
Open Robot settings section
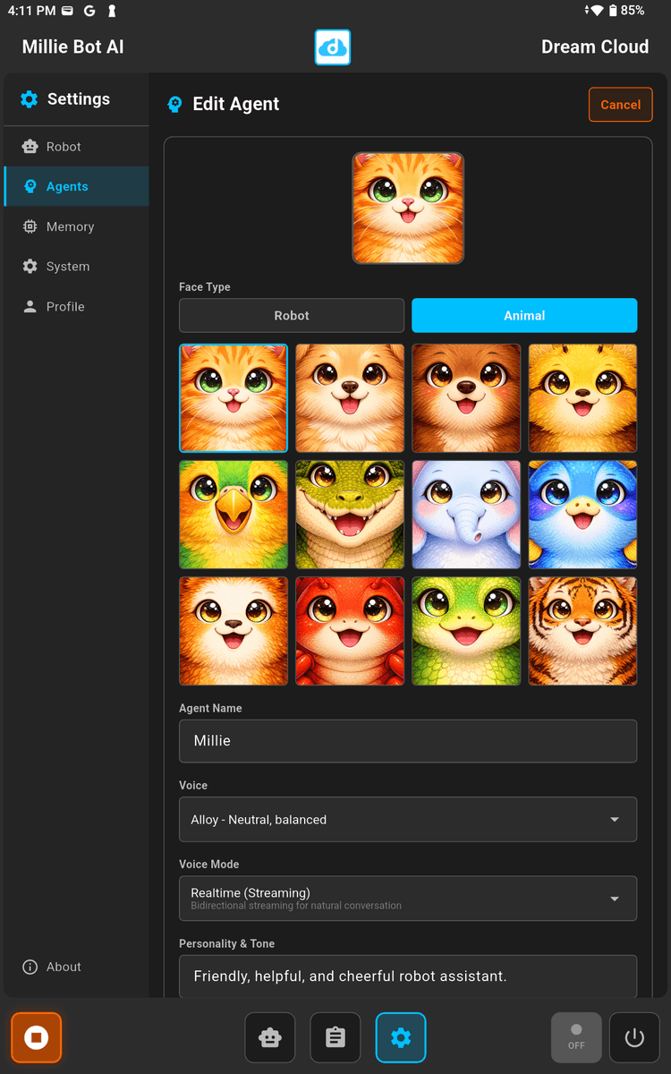[76, 147]
